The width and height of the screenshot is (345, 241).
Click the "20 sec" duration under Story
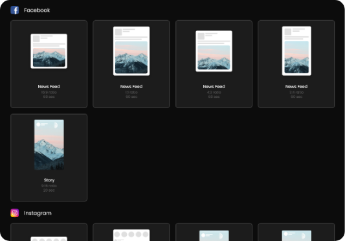point(49,190)
